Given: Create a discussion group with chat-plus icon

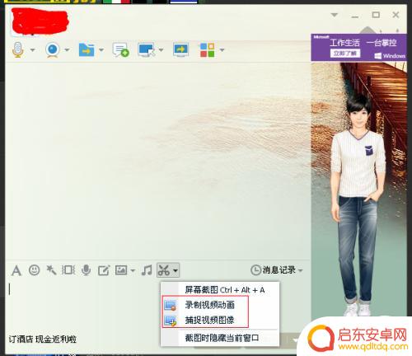Looking at the screenshot, I should (120, 49).
